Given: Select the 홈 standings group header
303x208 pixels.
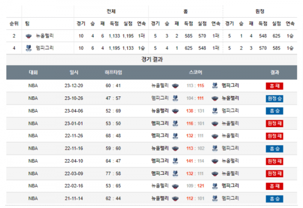Looking at the screenshot, I should (x=185, y=12).
